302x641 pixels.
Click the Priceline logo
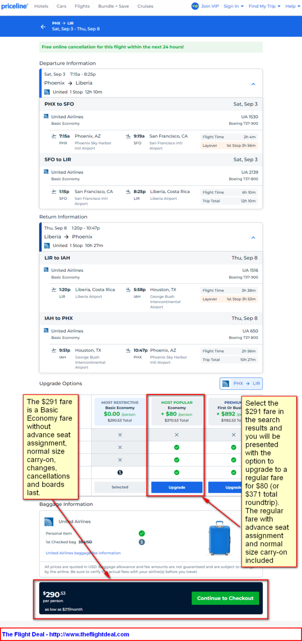[15, 6]
